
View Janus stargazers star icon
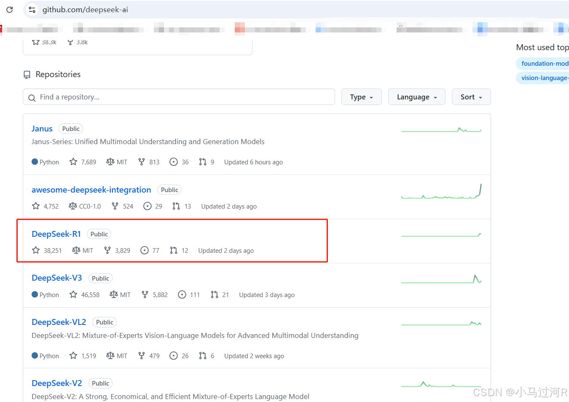(x=73, y=162)
